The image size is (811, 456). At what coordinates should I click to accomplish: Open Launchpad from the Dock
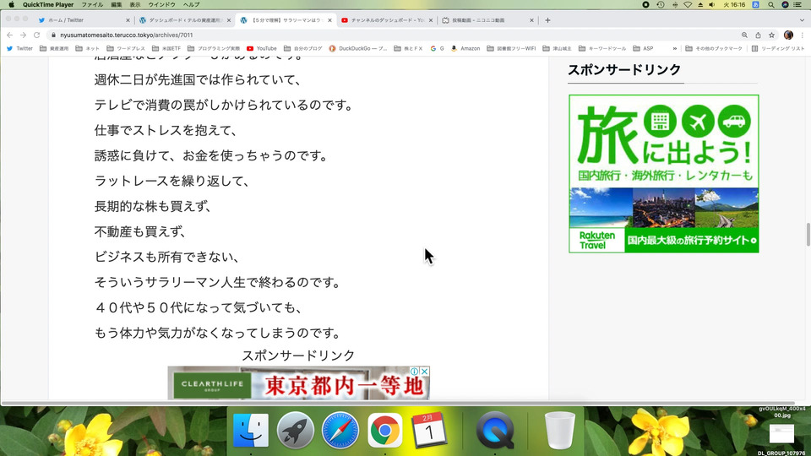coord(296,430)
